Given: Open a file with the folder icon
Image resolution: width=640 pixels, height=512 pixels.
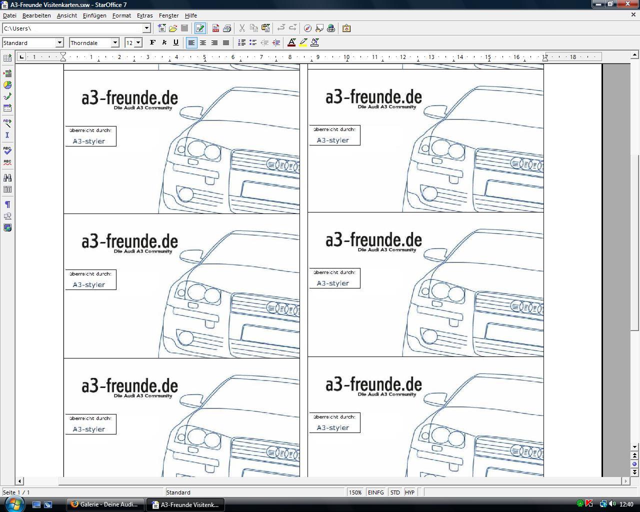Looking at the screenshot, I should coord(173,28).
